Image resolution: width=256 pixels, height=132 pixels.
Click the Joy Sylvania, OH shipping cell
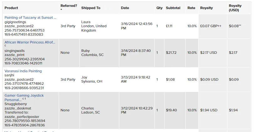click(x=92, y=79)
